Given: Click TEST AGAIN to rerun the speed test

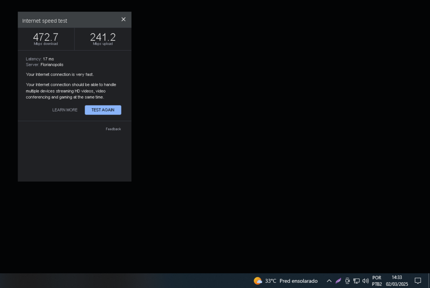Looking at the screenshot, I should coord(103,110).
